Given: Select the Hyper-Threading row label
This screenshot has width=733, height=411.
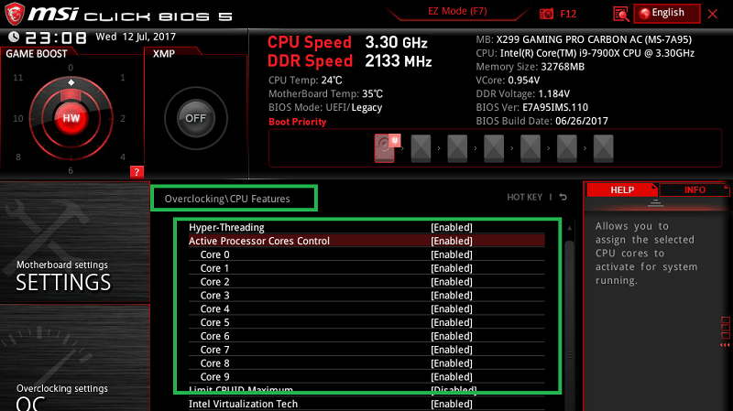Looking at the screenshot, I should (x=226, y=227).
